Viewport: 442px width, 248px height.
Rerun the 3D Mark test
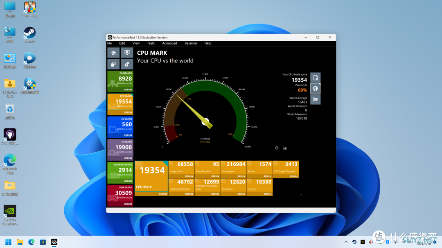[x=128, y=158]
